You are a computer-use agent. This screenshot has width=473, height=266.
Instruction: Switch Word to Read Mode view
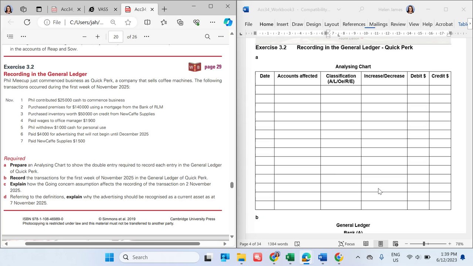(x=366, y=244)
